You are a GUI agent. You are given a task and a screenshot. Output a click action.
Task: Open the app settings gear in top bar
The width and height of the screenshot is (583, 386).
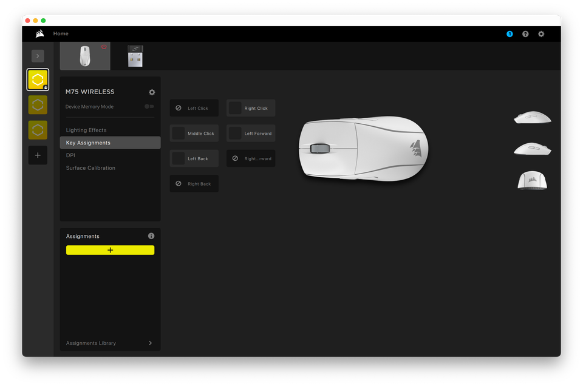coord(541,34)
